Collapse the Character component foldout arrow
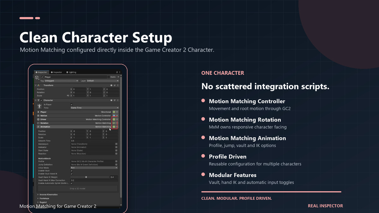The height and width of the screenshot is (213, 379). [35, 100]
